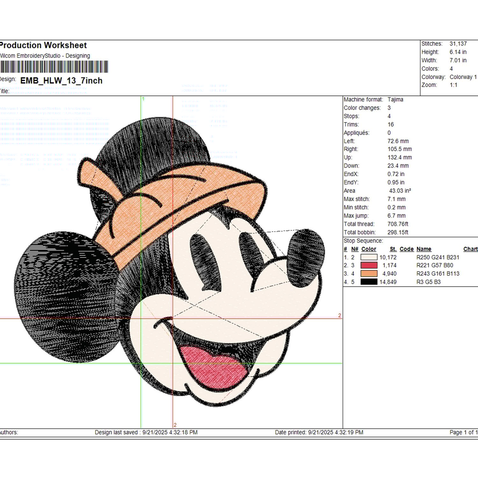Click the Down value "23.4 mm"
This screenshot has height=477, width=478.
[x=398, y=166]
